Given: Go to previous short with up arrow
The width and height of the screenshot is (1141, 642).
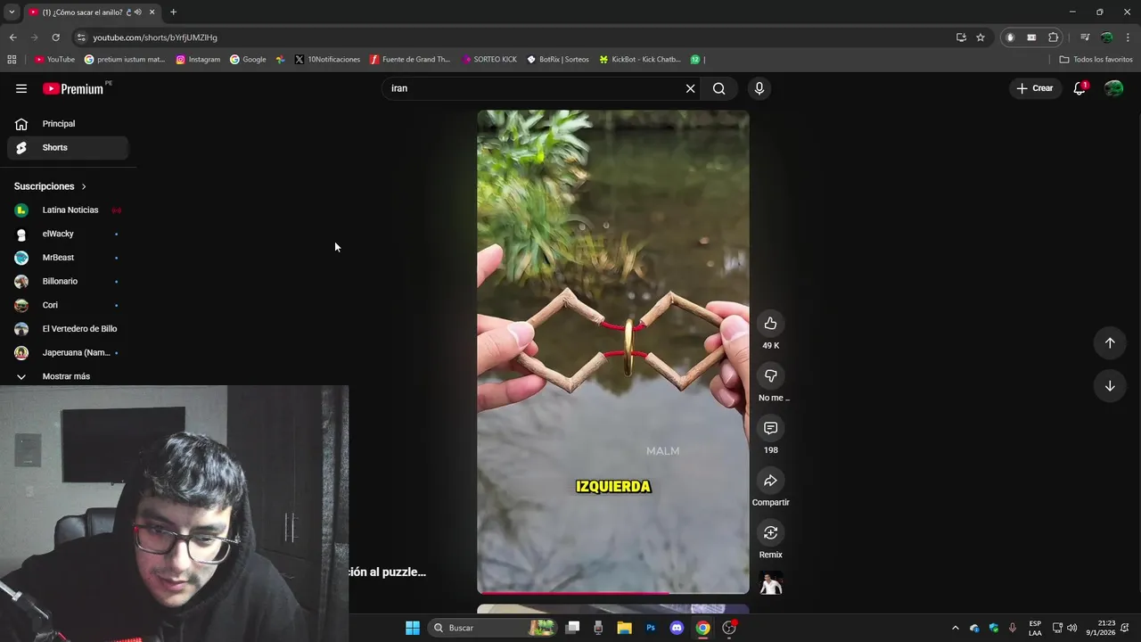Looking at the screenshot, I should 1110,343.
